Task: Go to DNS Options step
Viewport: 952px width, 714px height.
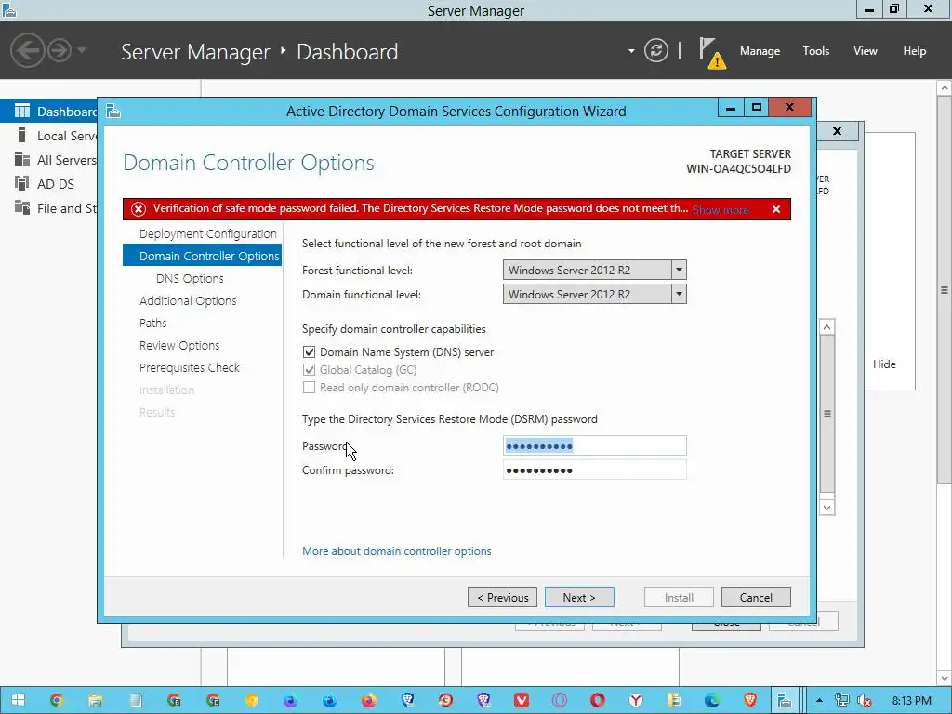Action: coord(190,278)
